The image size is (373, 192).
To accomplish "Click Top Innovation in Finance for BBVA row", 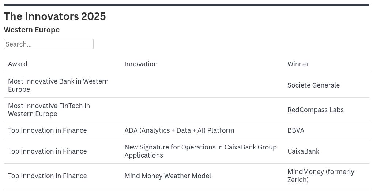I will coord(48,130).
